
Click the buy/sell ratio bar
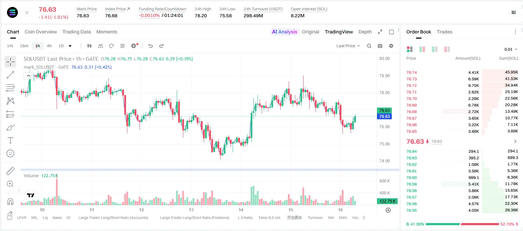click(x=462, y=224)
